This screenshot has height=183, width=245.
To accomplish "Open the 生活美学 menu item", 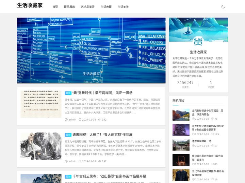I will 123,7.
